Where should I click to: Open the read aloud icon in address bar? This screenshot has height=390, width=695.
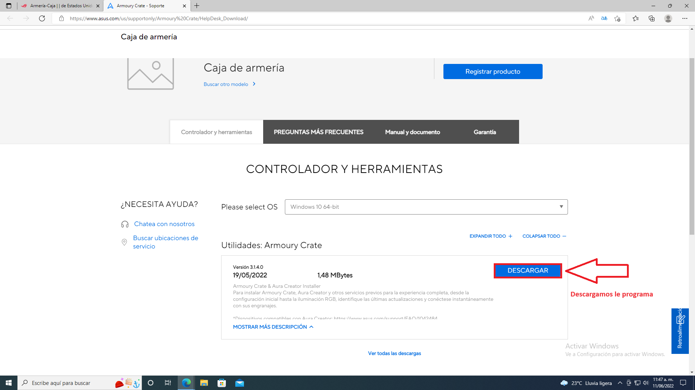(591, 18)
